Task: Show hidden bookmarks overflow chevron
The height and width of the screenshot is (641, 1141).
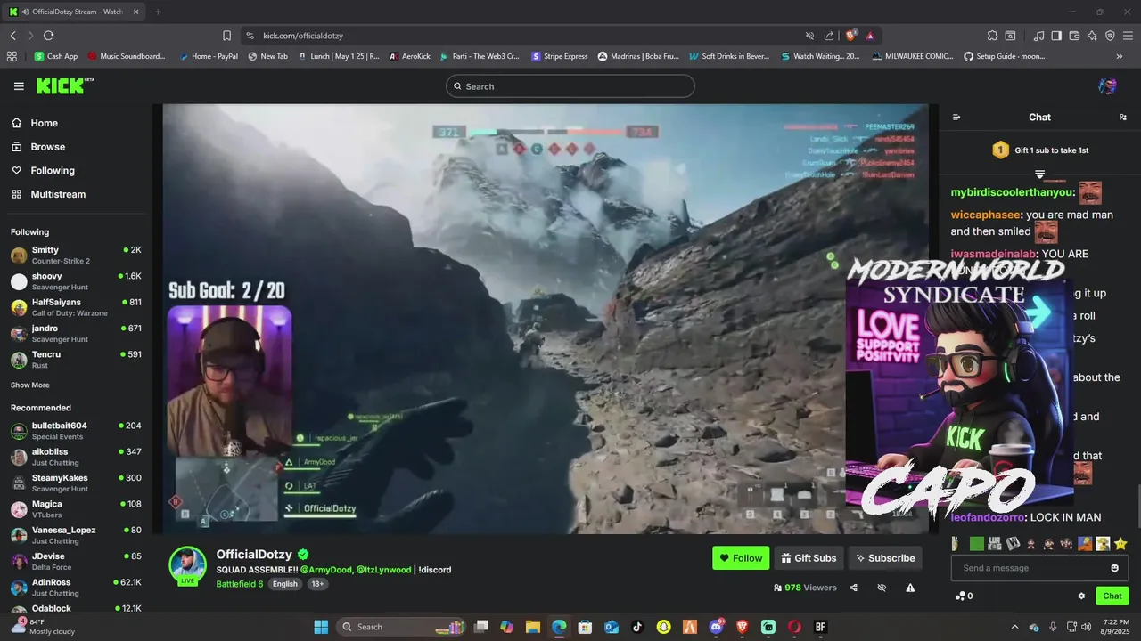Action: pyautogui.click(x=1120, y=56)
